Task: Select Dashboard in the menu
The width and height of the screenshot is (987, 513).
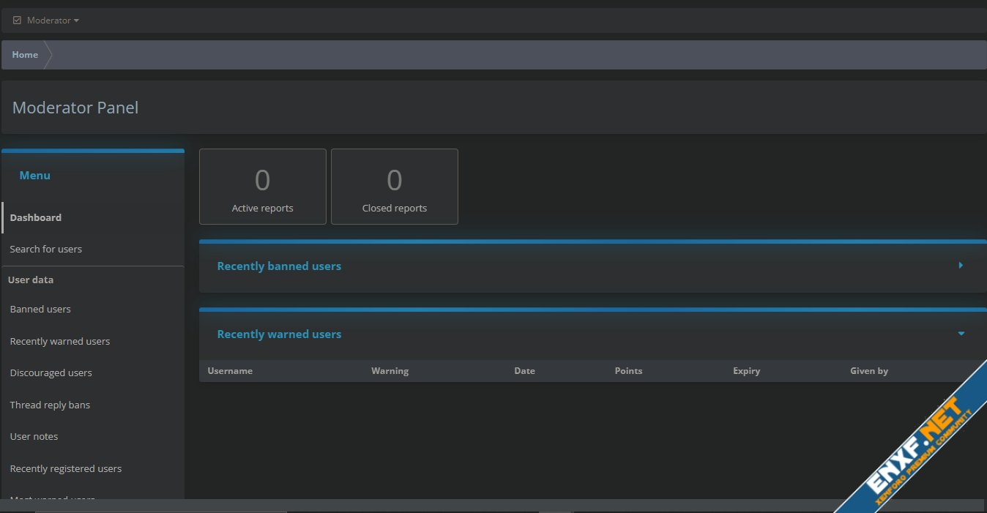Action: (x=36, y=217)
